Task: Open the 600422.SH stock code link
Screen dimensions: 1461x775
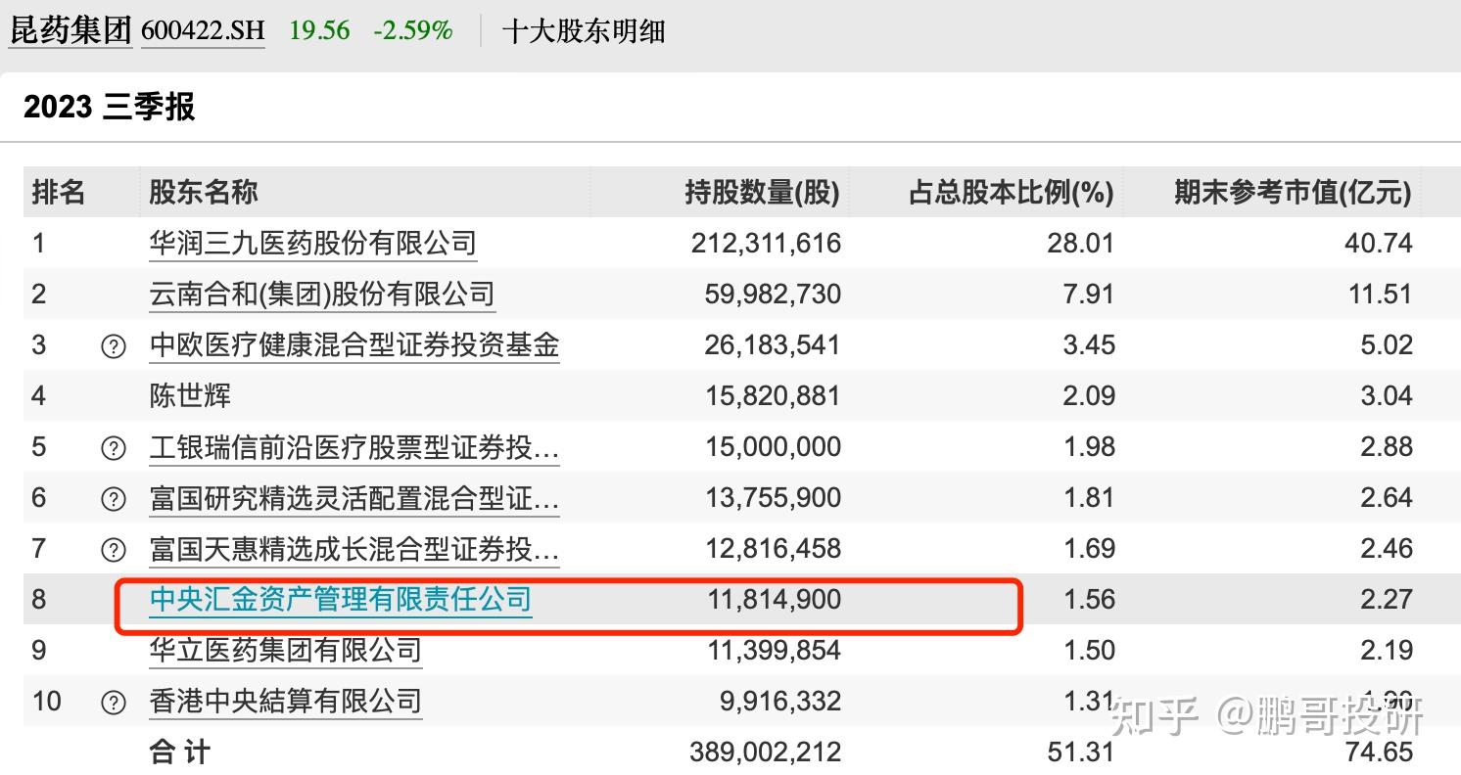Action: coord(203,30)
